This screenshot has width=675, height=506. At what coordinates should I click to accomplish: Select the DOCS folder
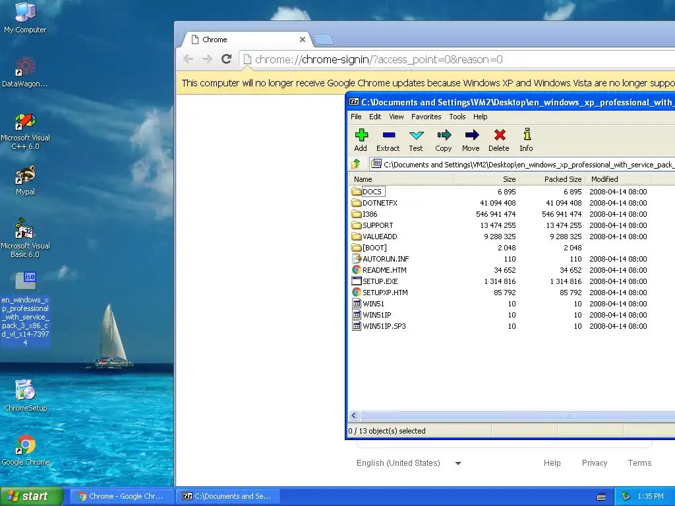(372, 192)
